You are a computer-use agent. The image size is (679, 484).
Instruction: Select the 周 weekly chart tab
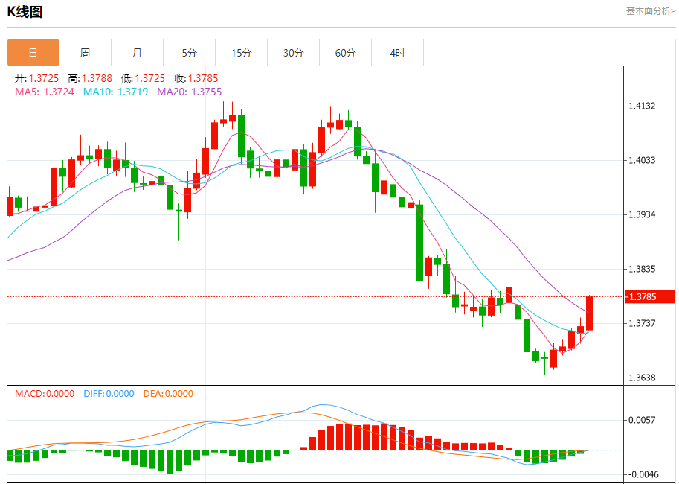pyautogui.click(x=85, y=53)
